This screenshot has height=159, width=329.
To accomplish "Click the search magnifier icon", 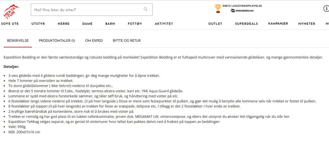I will pyautogui.click(x=145, y=9).
